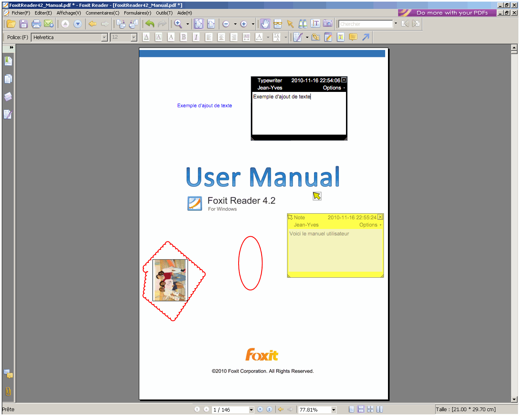Open the Attachments paperclip panel in the sidebar
520x416 pixels.
click(x=8, y=391)
